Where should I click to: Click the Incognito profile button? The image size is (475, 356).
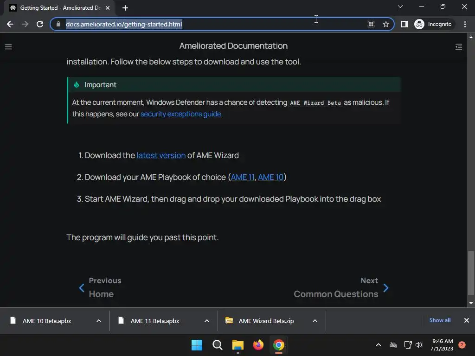434,24
